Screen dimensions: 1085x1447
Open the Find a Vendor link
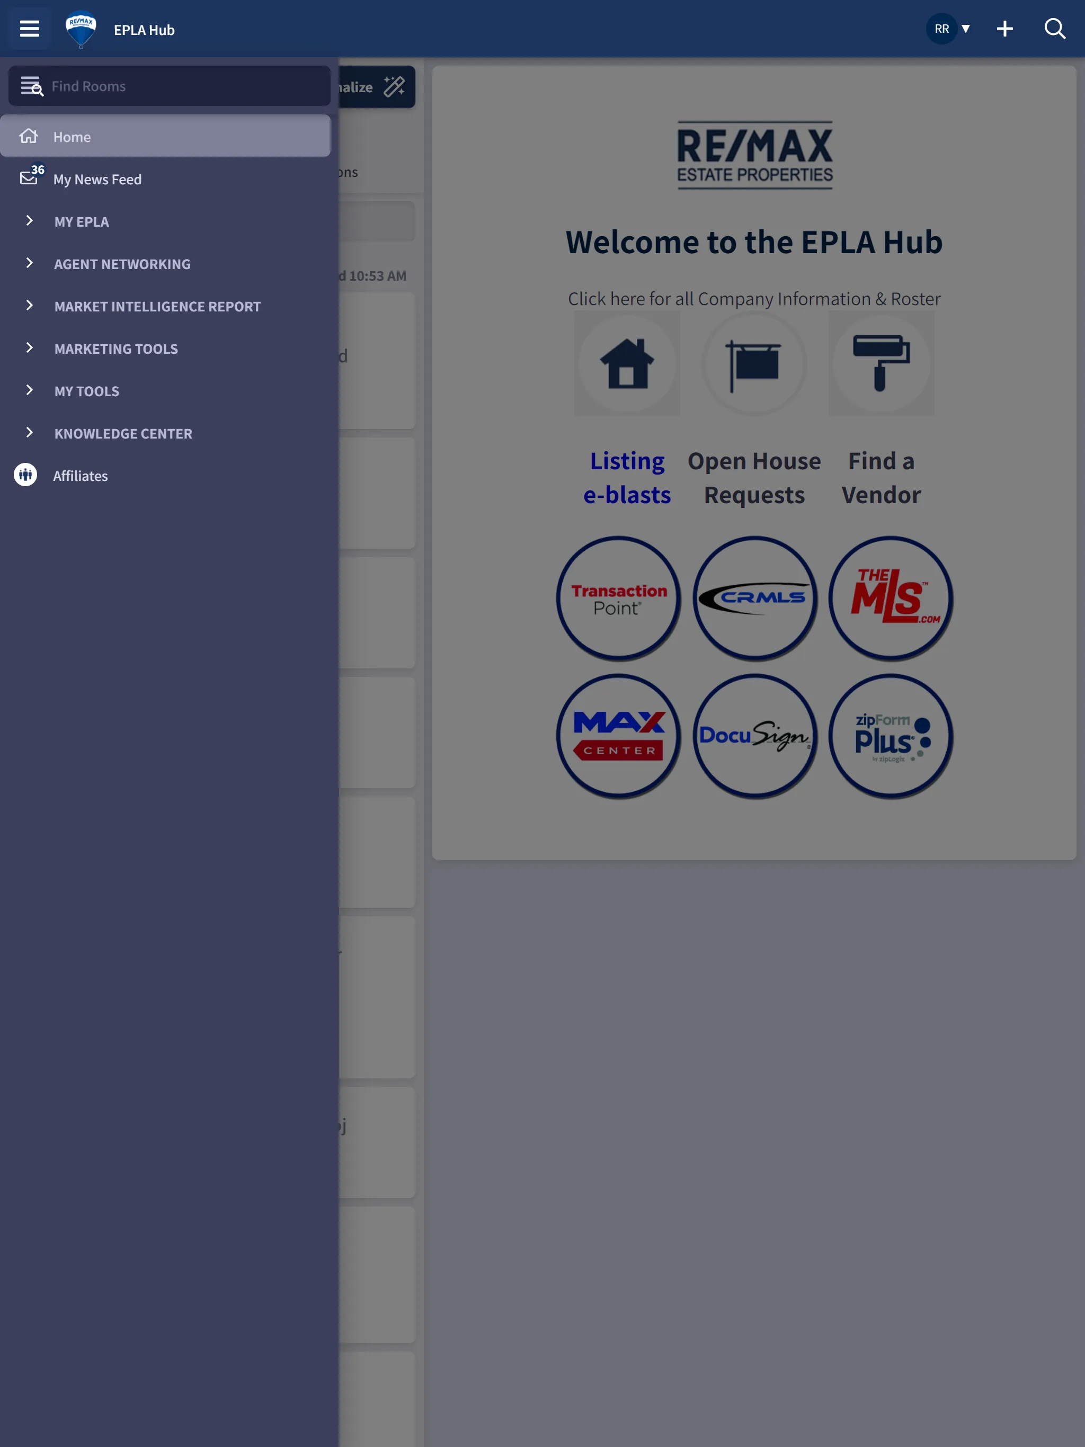(x=882, y=478)
